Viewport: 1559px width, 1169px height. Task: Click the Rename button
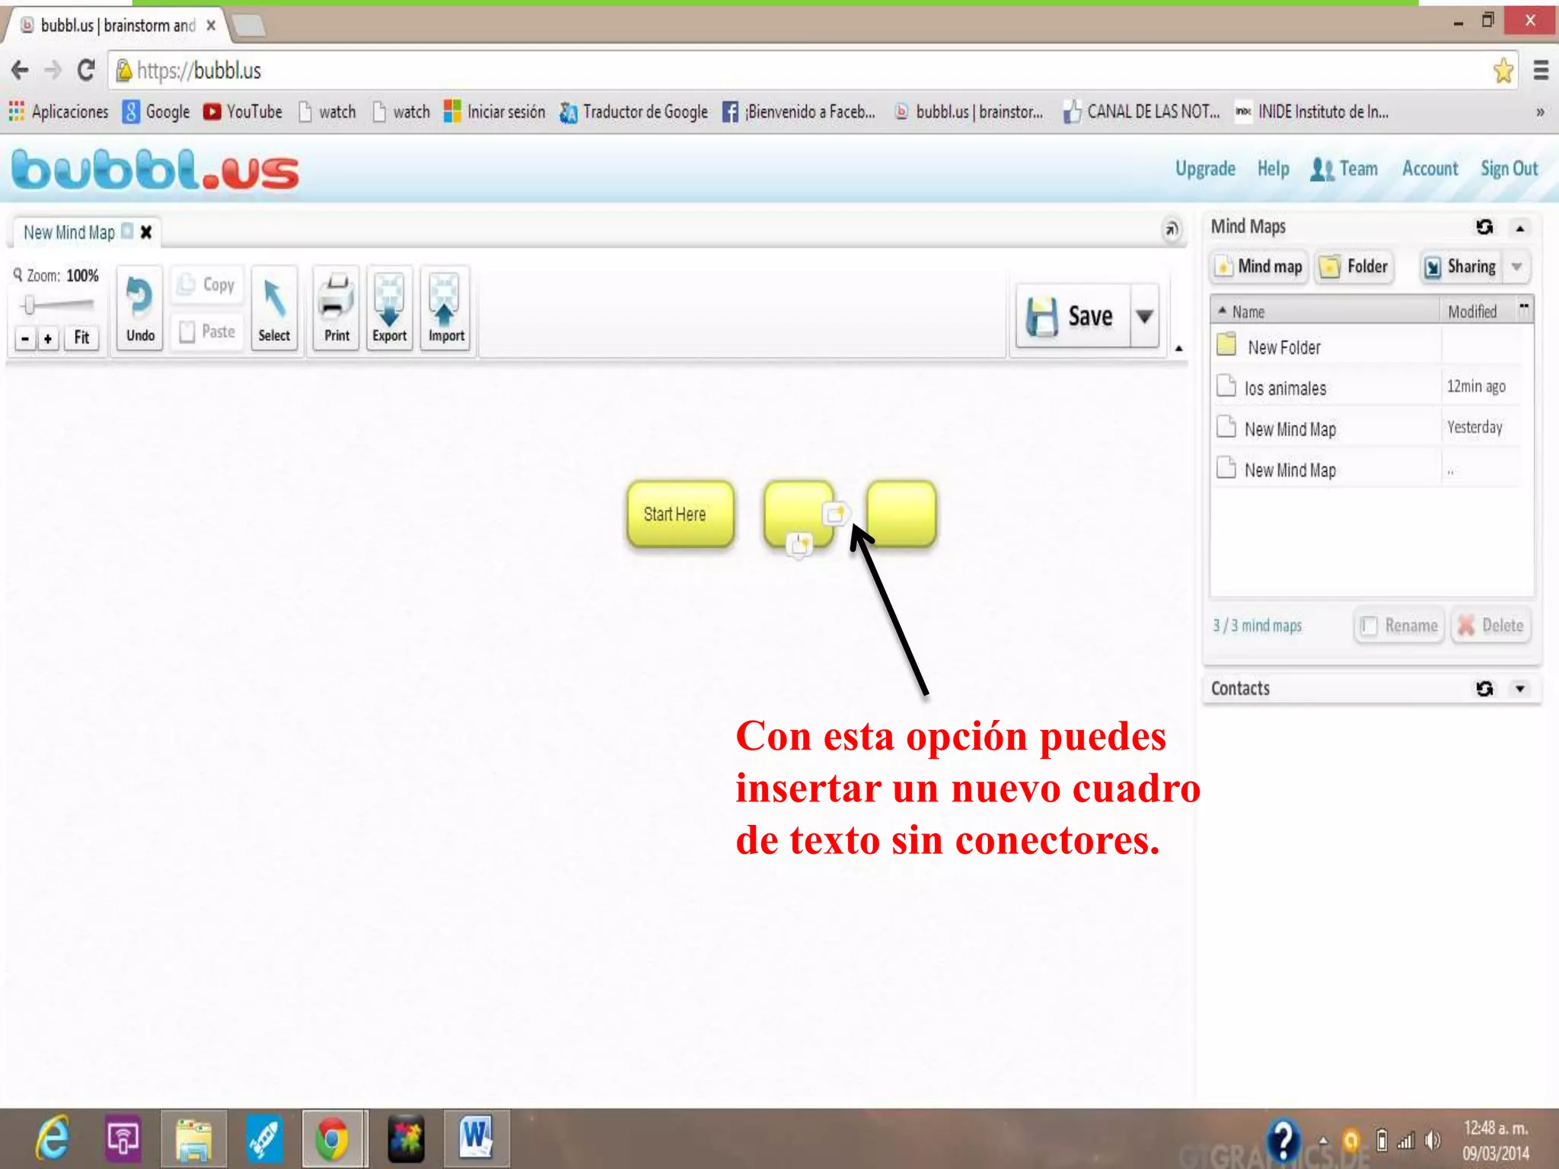click(1399, 626)
